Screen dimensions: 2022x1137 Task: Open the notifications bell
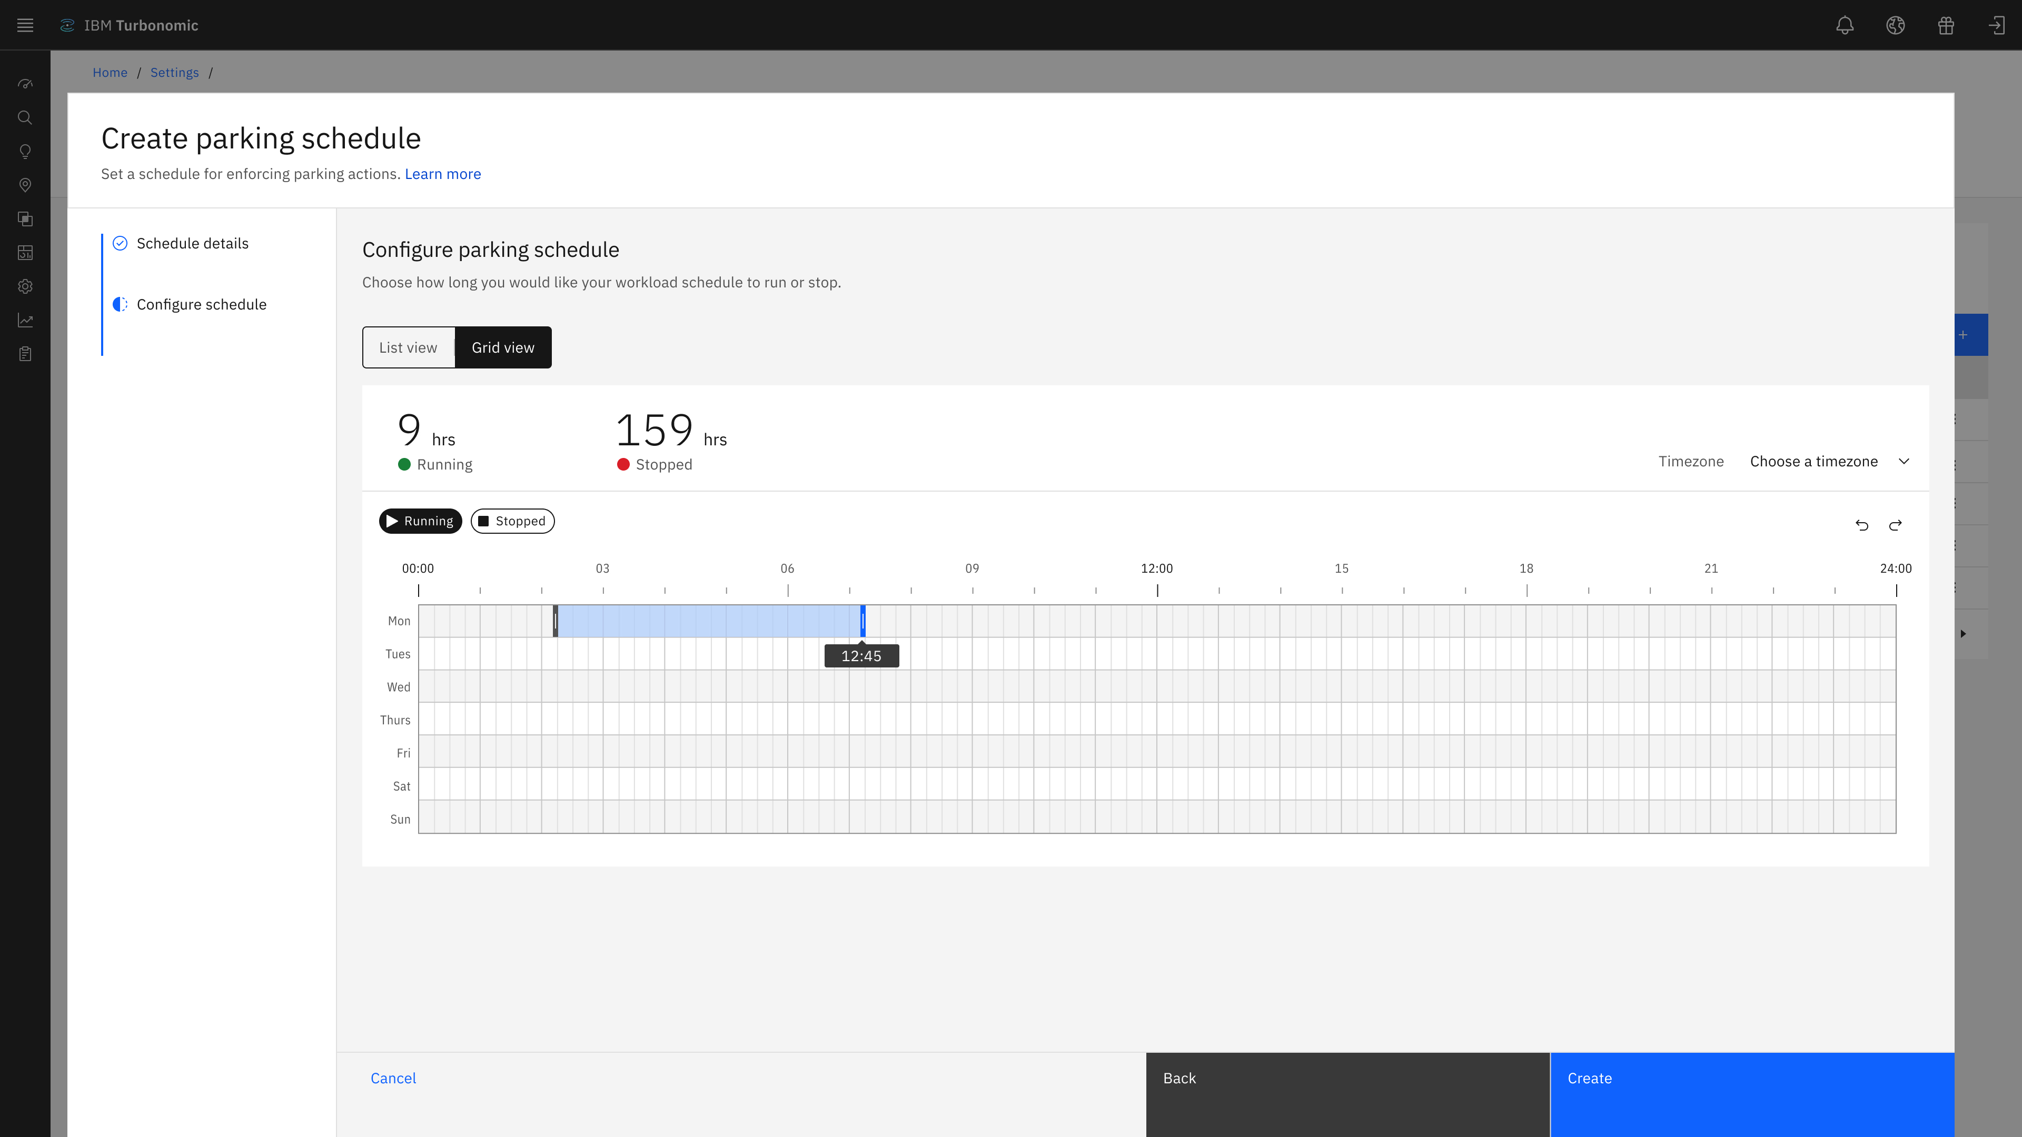pyautogui.click(x=1845, y=25)
